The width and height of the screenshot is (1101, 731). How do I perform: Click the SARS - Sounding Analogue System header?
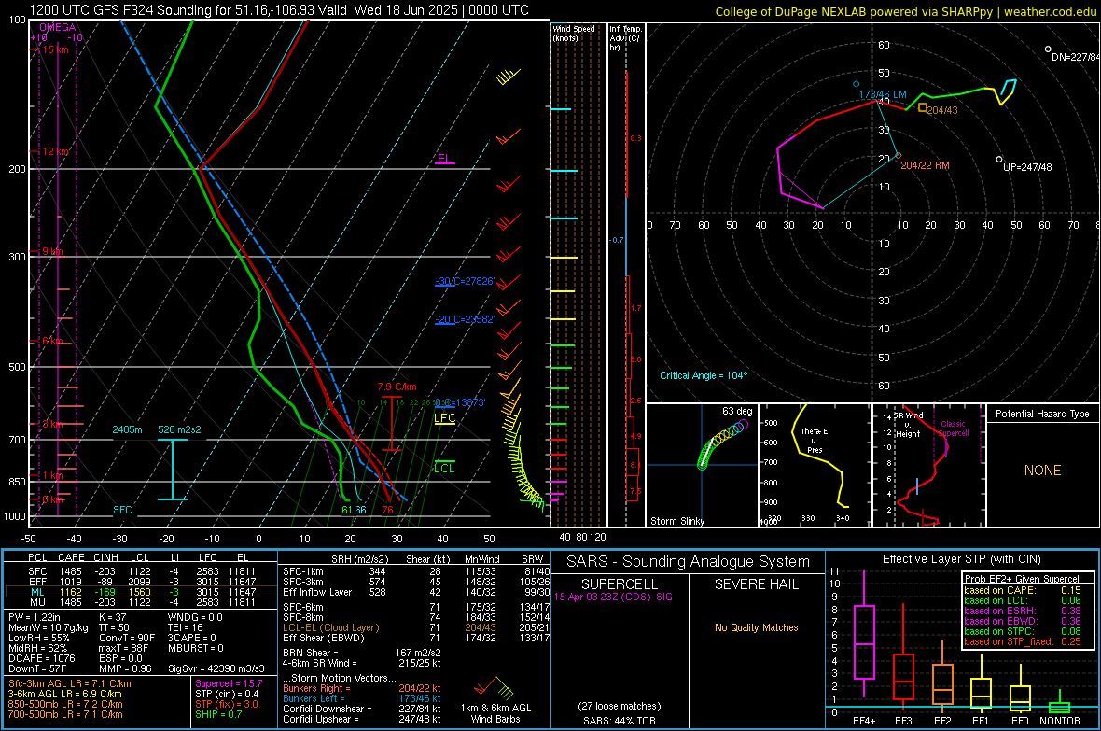click(689, 562)
